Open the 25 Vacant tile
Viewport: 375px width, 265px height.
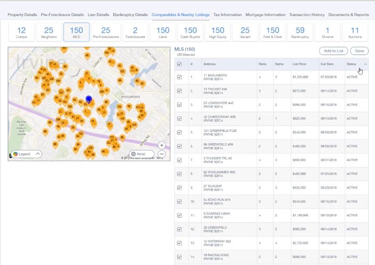click(x=245, y=32)
